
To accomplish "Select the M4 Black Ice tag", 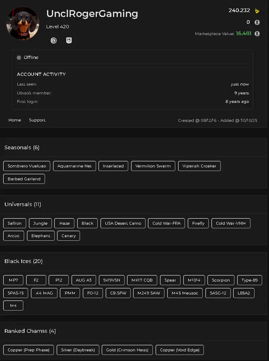I will tap(13, 305).
